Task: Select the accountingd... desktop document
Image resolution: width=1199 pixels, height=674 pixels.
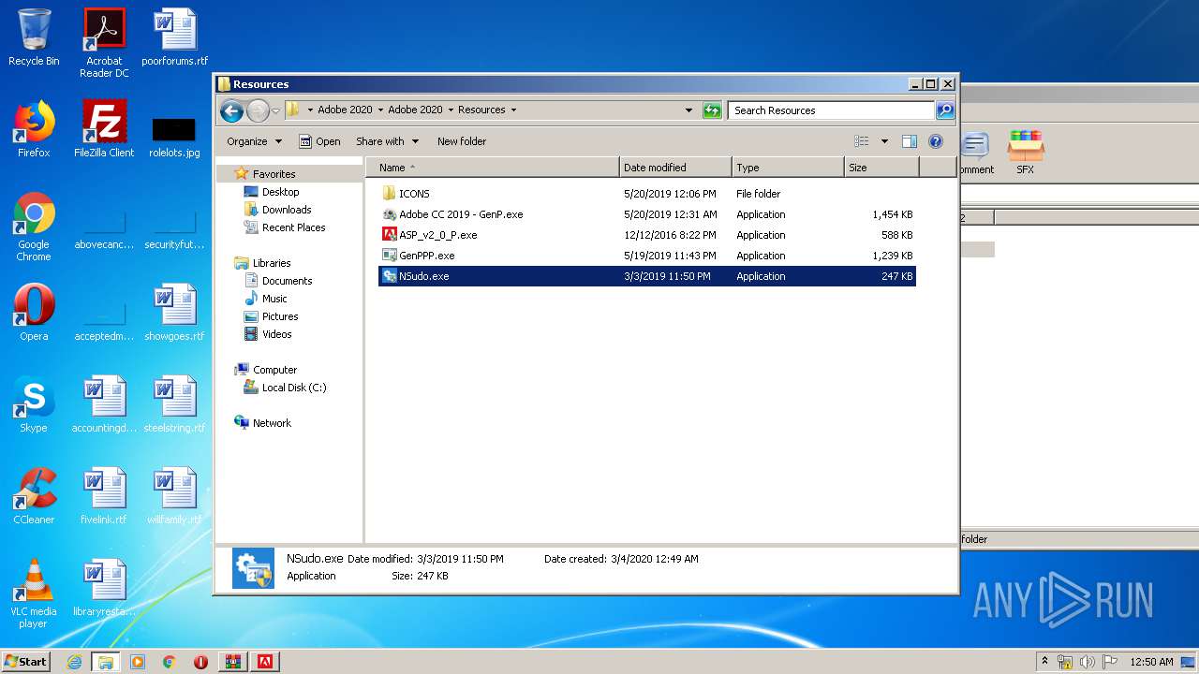Action: (x=104, y=404)
